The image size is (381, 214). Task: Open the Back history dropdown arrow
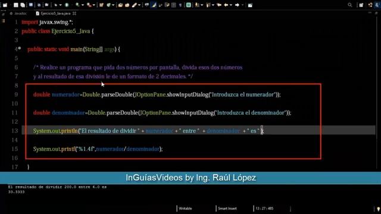click(231, 5)
